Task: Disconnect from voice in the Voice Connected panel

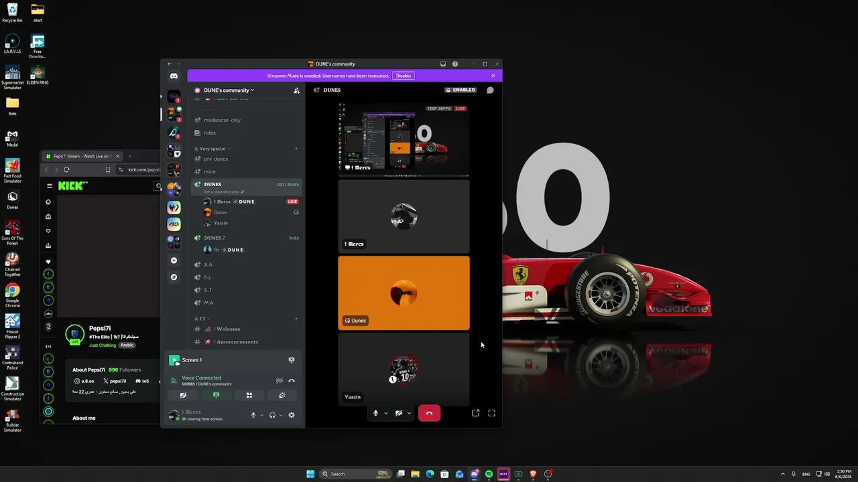Action: 292,380
